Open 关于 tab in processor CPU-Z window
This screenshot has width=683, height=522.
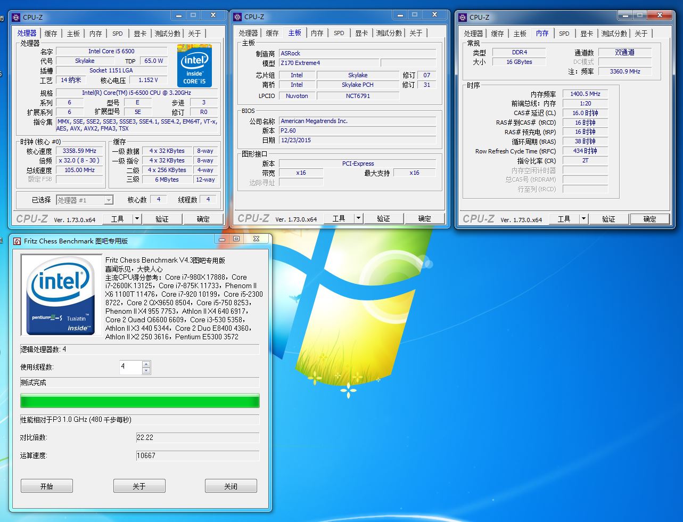(194, 34)
